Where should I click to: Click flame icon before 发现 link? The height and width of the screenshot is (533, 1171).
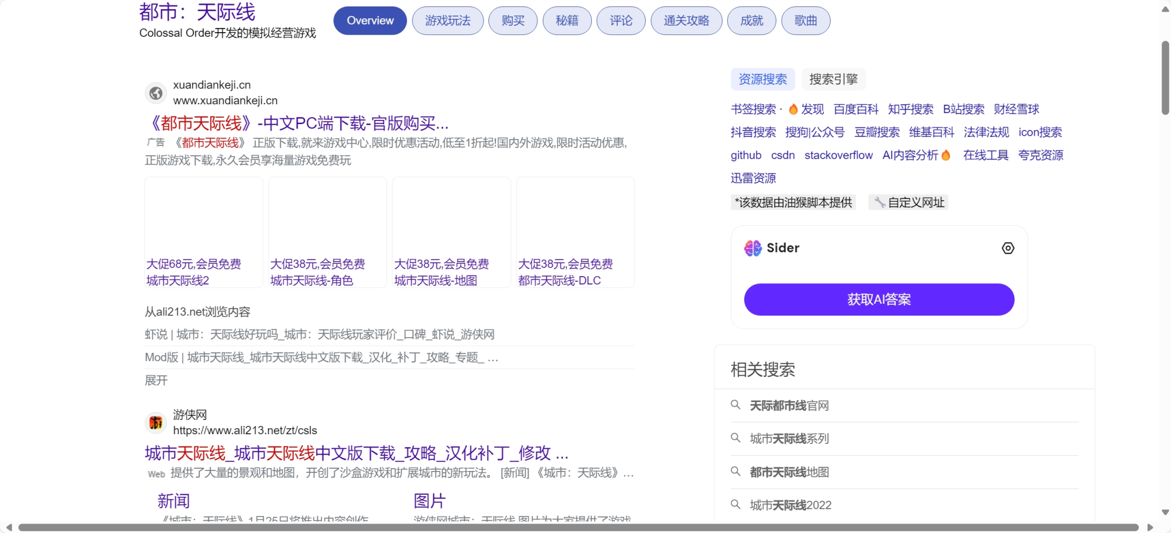click(793, 109)
